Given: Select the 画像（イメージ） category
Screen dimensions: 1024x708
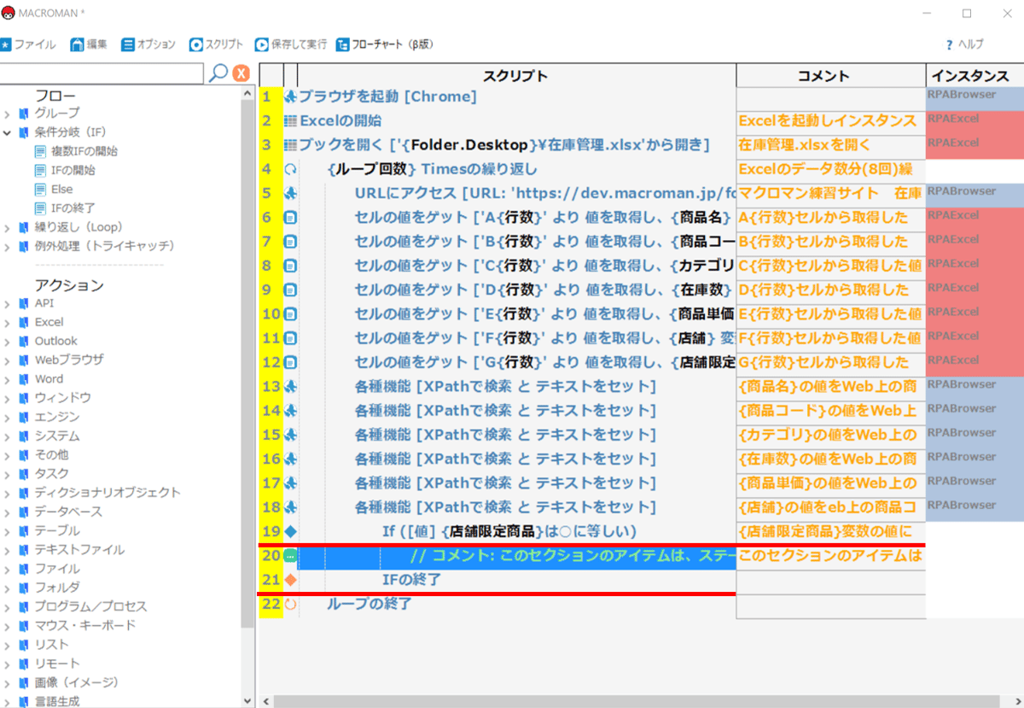Looking at the screenshot, I should click(77, 682).
